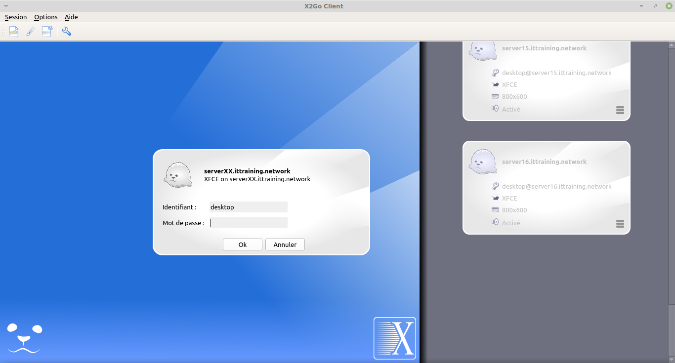
Task: Click the XFCE mouse icon on server16 card
Action: pos(495,198)
